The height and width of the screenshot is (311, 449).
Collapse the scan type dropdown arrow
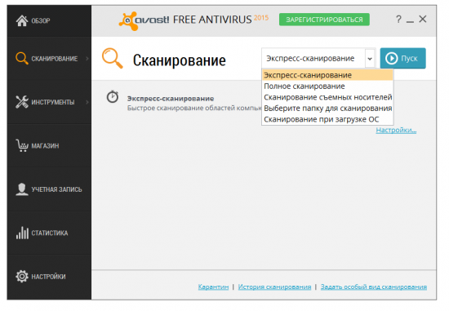(x=370, y=59)
